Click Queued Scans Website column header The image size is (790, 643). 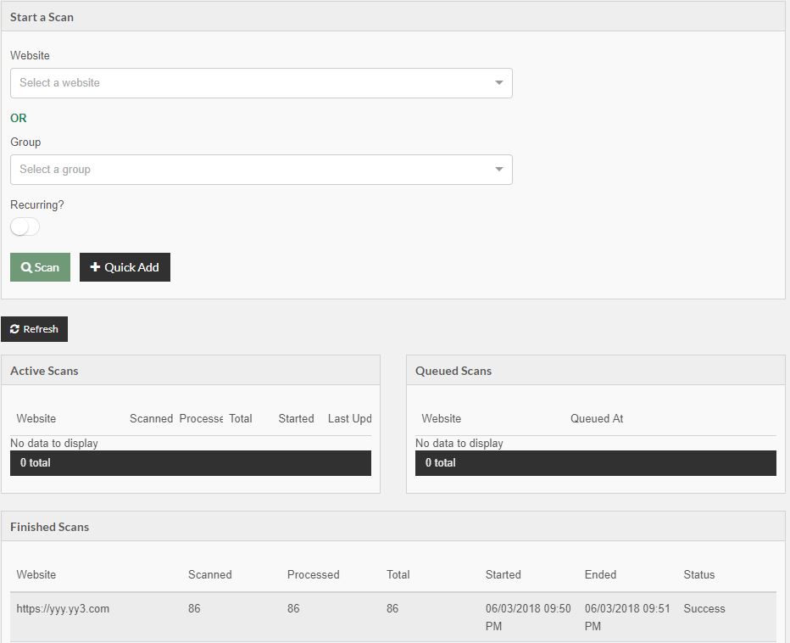tap(442, 418)
